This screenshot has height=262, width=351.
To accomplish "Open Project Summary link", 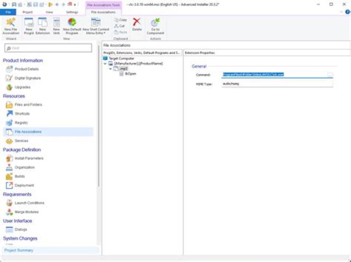I will (x=19, y=250).
